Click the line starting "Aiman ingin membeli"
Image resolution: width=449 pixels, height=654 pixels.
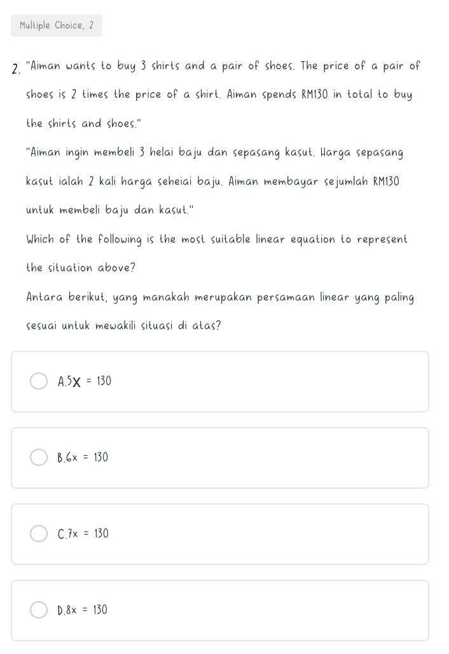pos(214,153)
